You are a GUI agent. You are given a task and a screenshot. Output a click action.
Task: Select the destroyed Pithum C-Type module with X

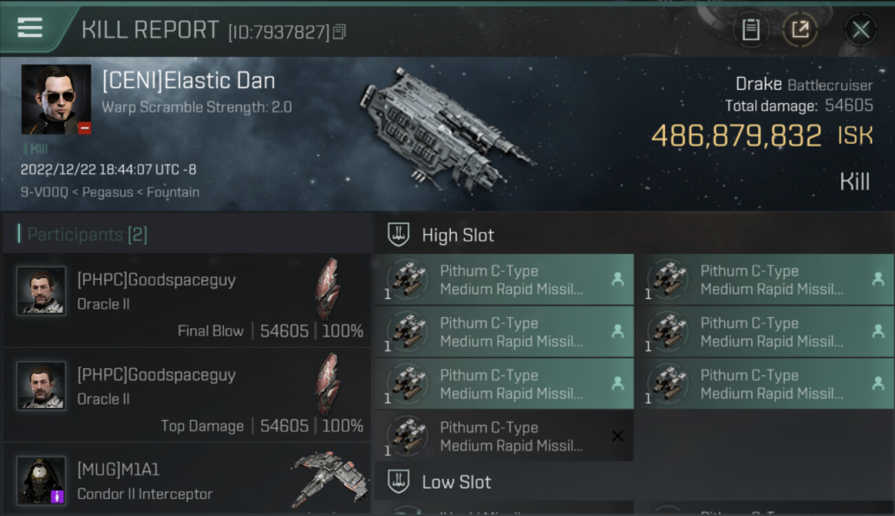pyautogui.click(x=504, y=436)
